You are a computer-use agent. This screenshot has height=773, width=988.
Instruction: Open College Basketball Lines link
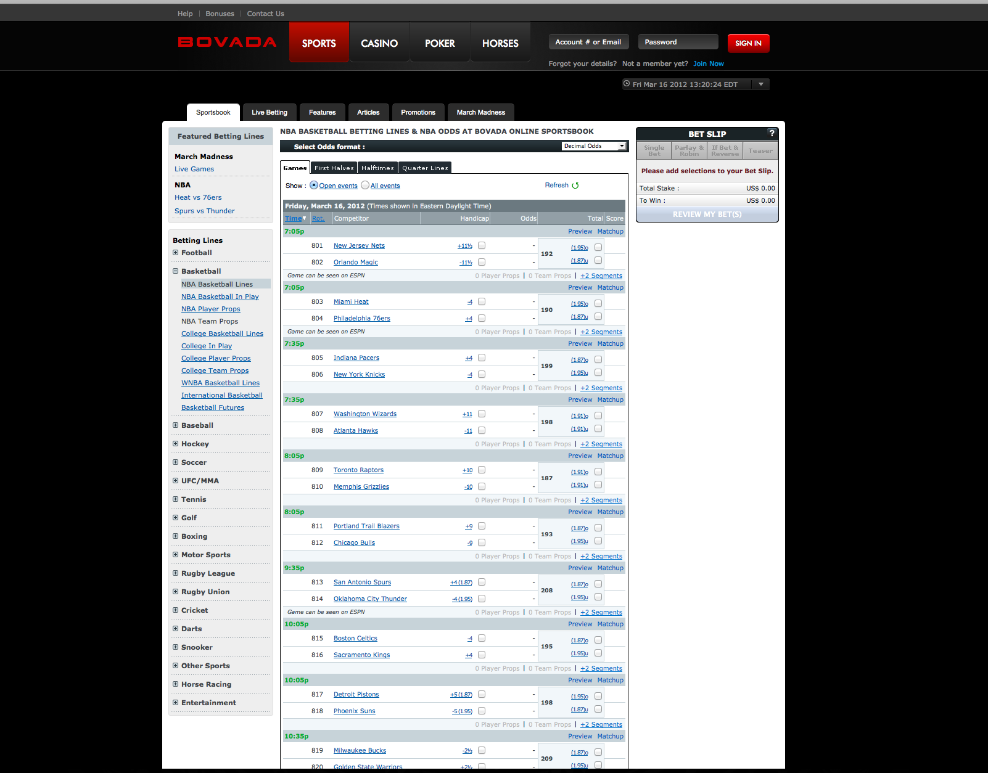click(x=222, y=333)
